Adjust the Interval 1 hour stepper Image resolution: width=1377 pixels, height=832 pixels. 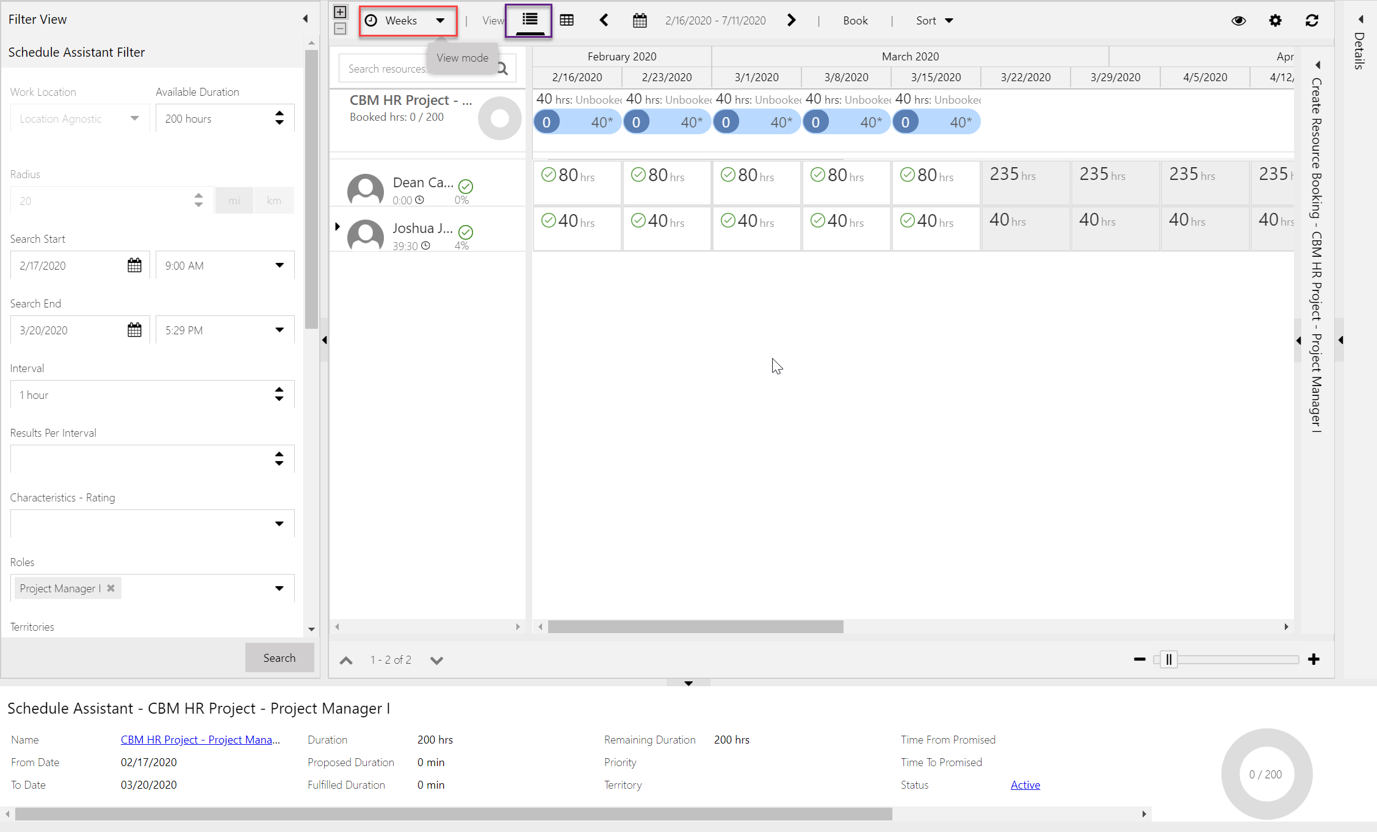click(280, 395)
